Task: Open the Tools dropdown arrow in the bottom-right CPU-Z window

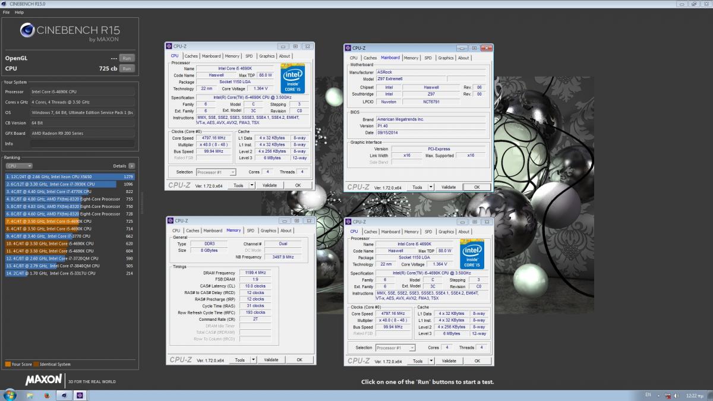Action: [x=431, y=361]
